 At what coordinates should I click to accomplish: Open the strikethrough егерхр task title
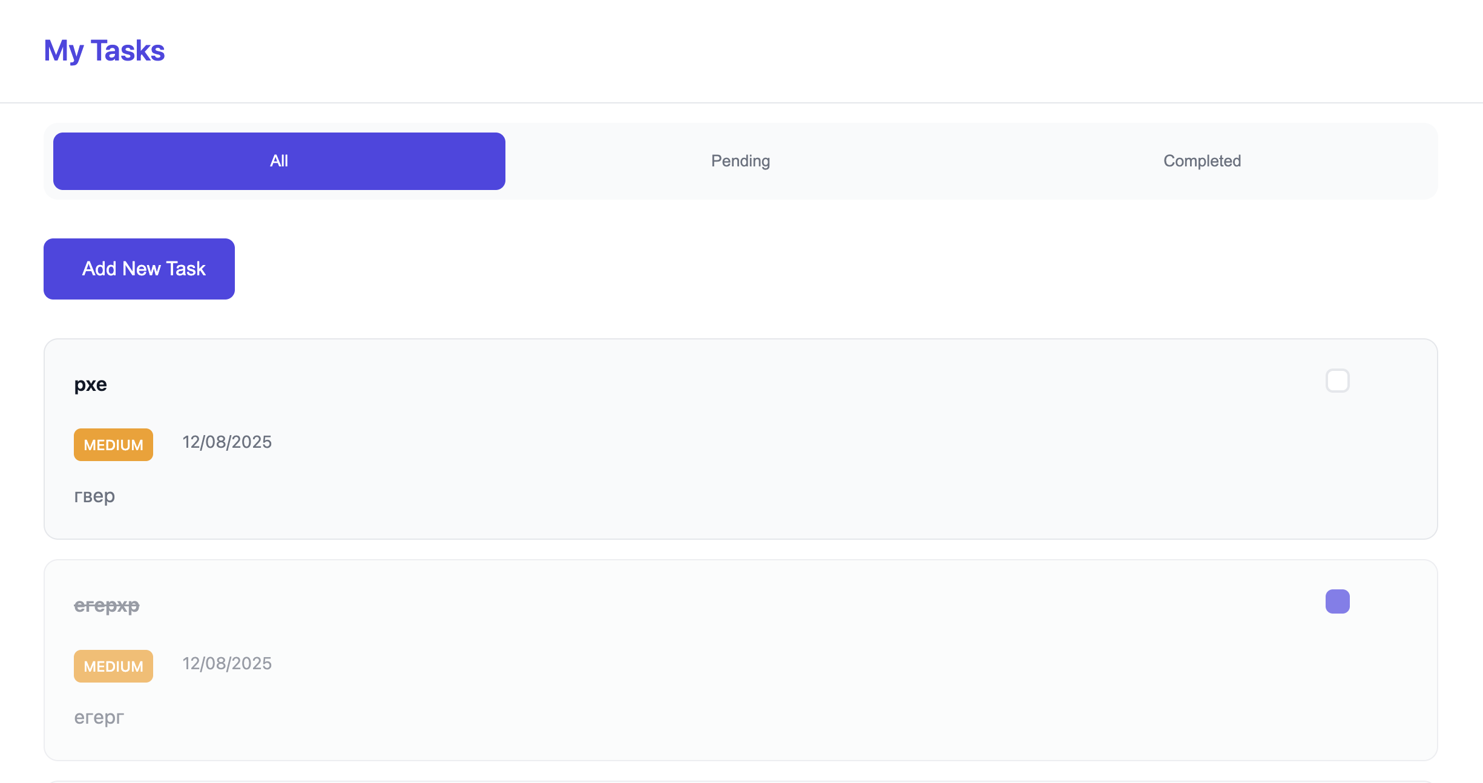tap(107, 605)
